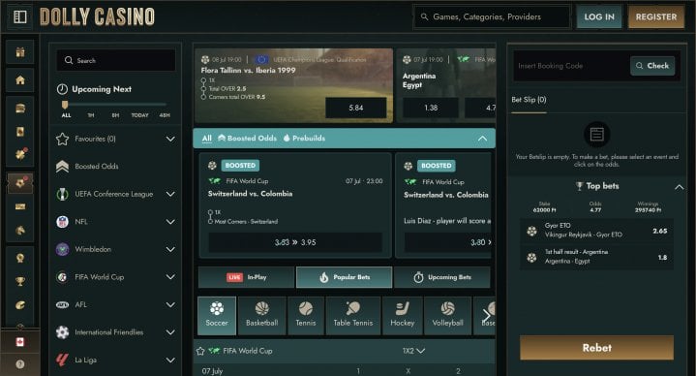
Task: Click the NFL league logo
Action: 63,221
